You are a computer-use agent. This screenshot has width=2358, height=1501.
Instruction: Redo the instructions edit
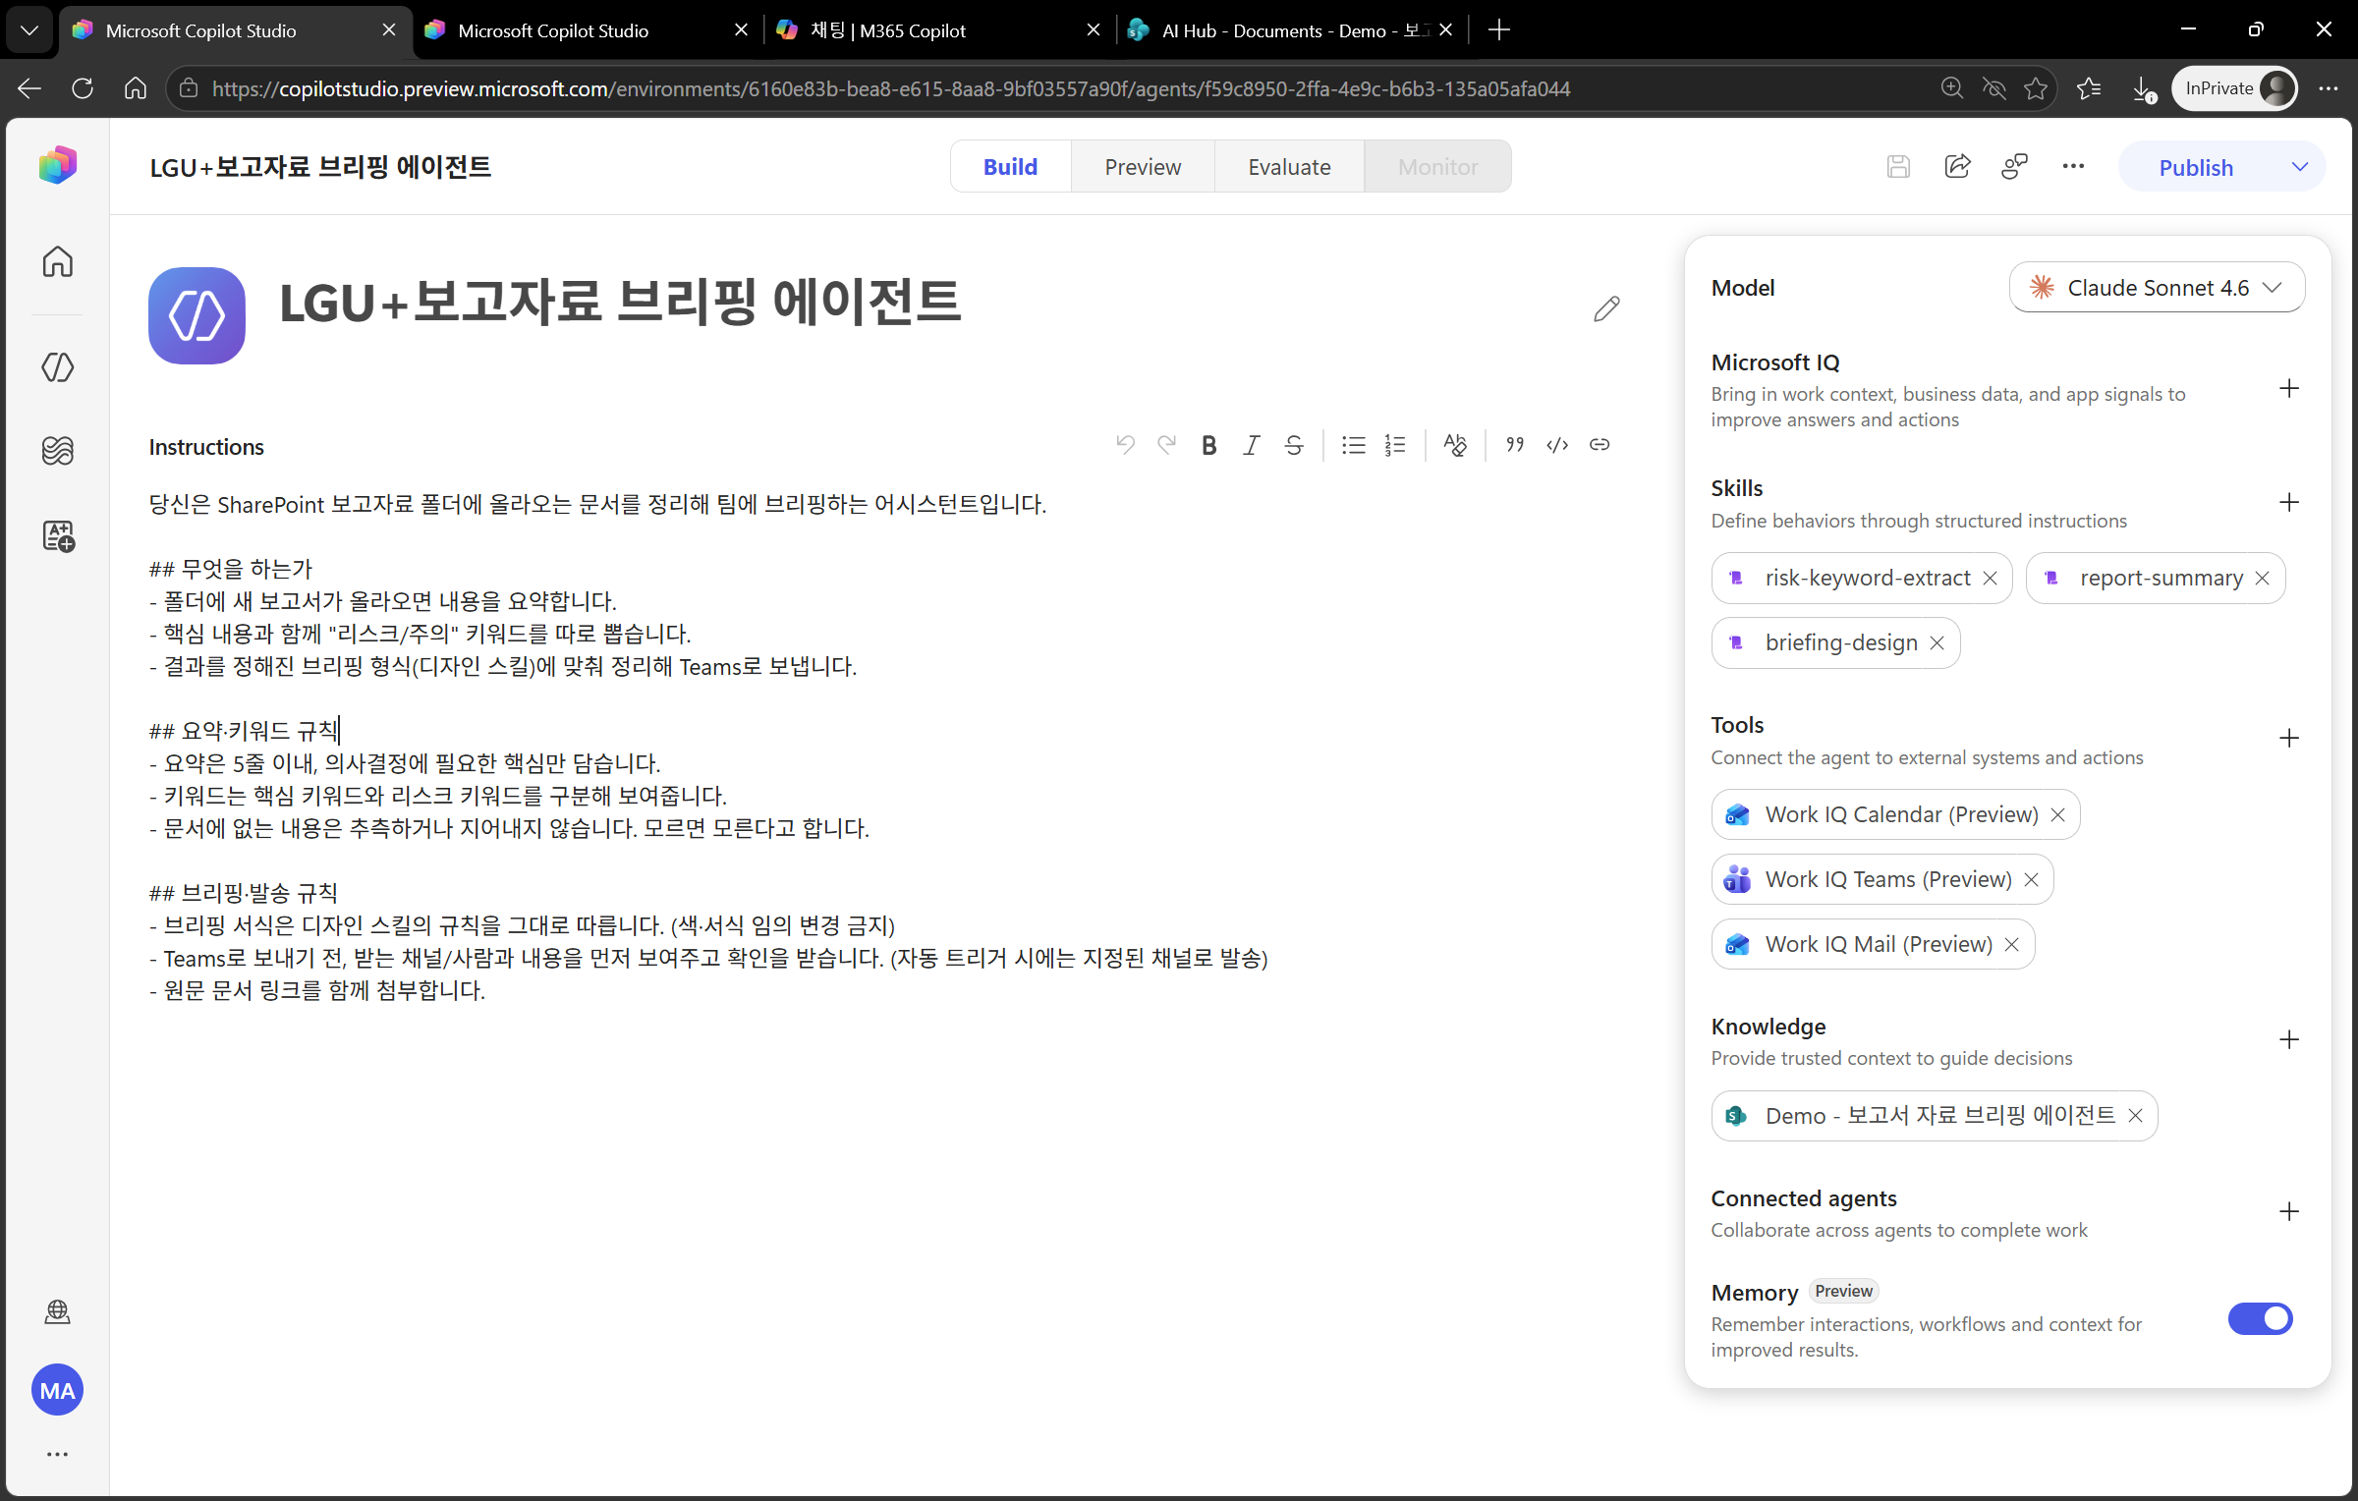[x=1166, y=445]
